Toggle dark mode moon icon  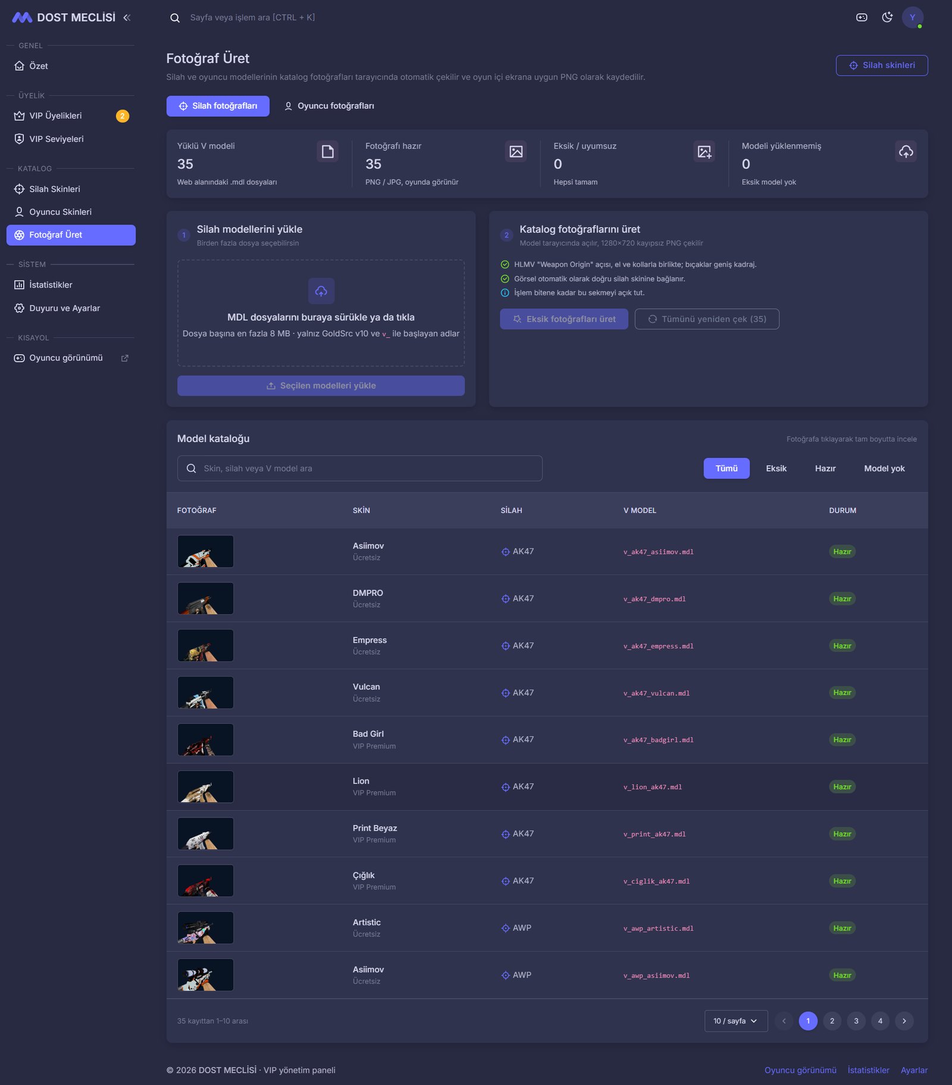[x=887, y=17]
